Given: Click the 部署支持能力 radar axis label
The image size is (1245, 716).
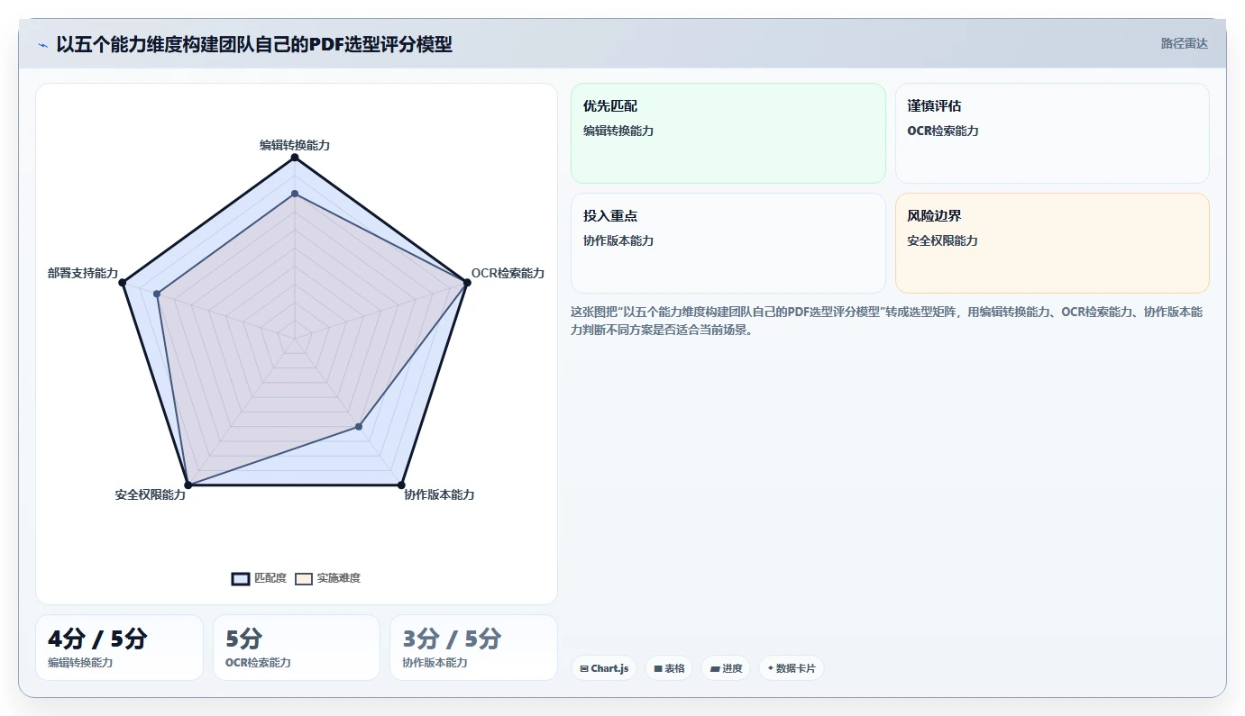Looking at the screenshot, I should coord(83,273).
